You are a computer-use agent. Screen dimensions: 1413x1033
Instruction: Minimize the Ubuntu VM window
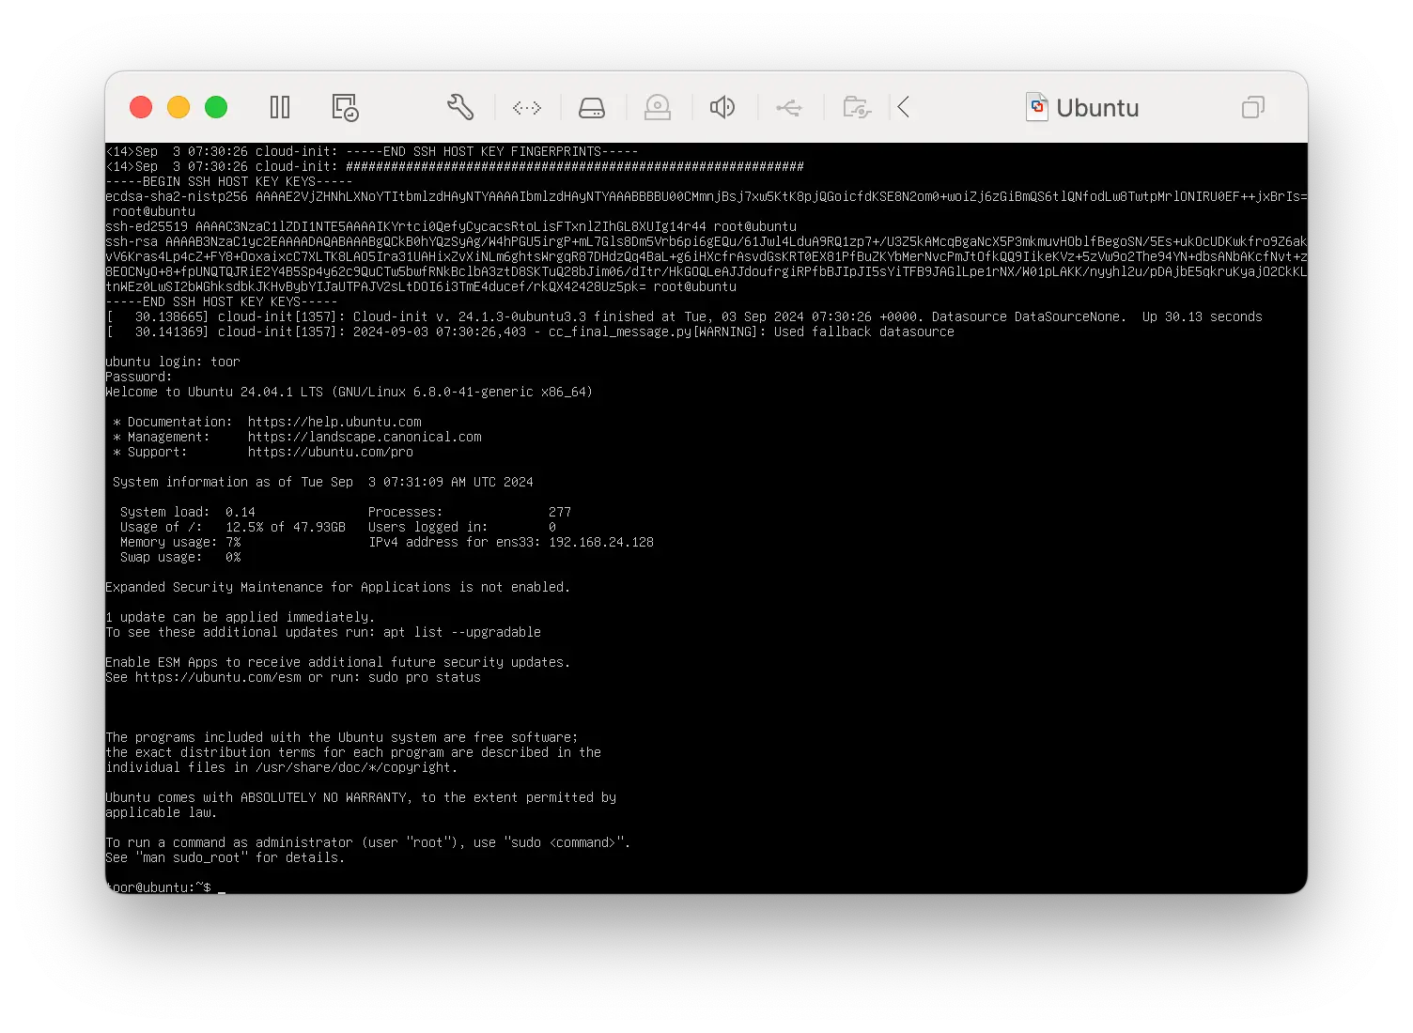[x=179, y=107]
